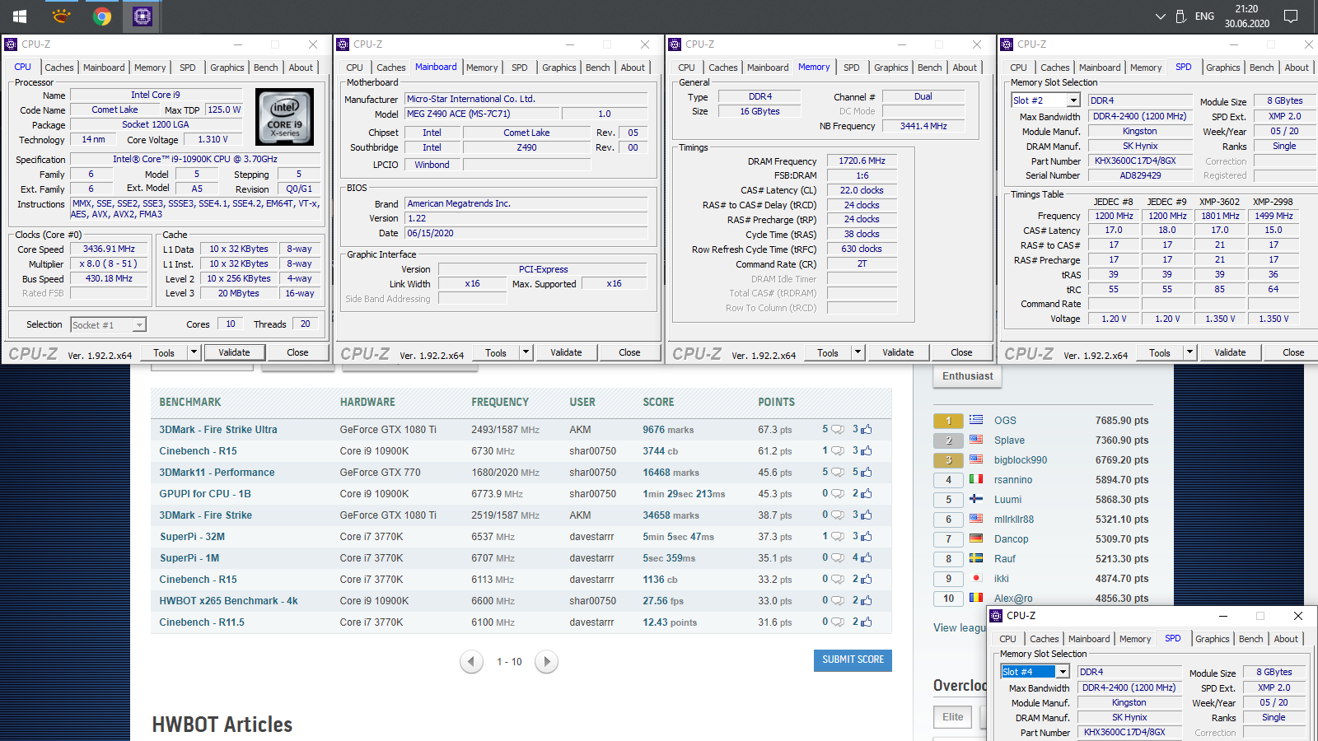Switch to Memory tab in the bottom CPU-Z window
1318x741 pixels.
pyautogui.click(x=1135, y=639)
